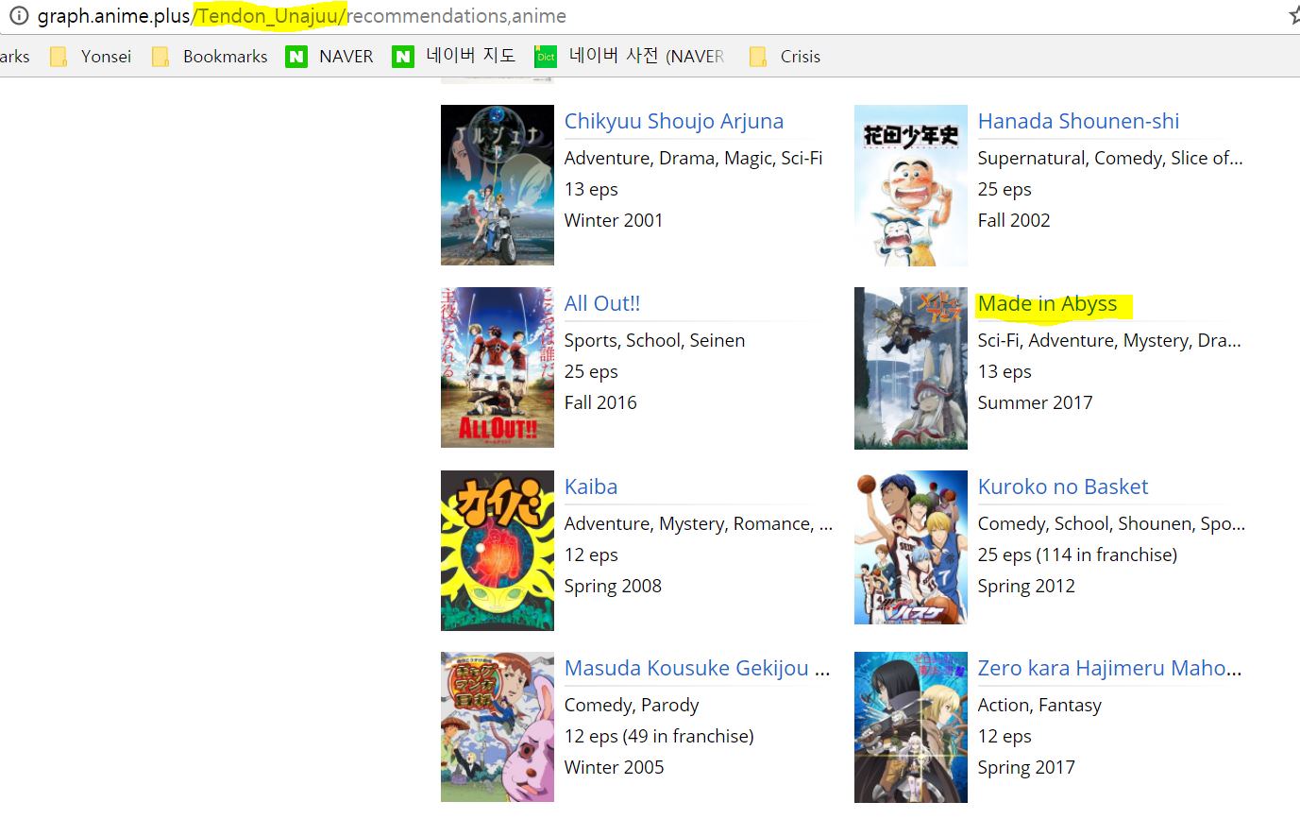The height and width of the screenshot is (819, 1300).
Task: Click the Masuda Kousuke Gekijou title
Action: [x=697, y=669]
